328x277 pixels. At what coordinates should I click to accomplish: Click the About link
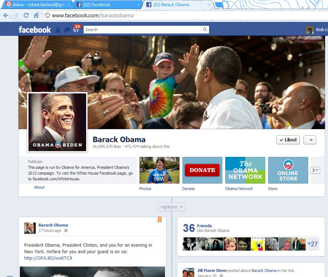tap(39, 187)
